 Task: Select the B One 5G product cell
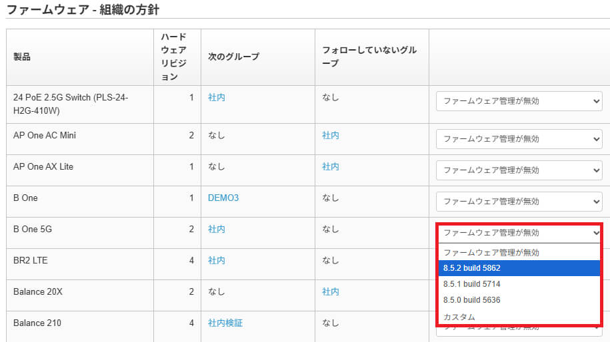point(80,233)
